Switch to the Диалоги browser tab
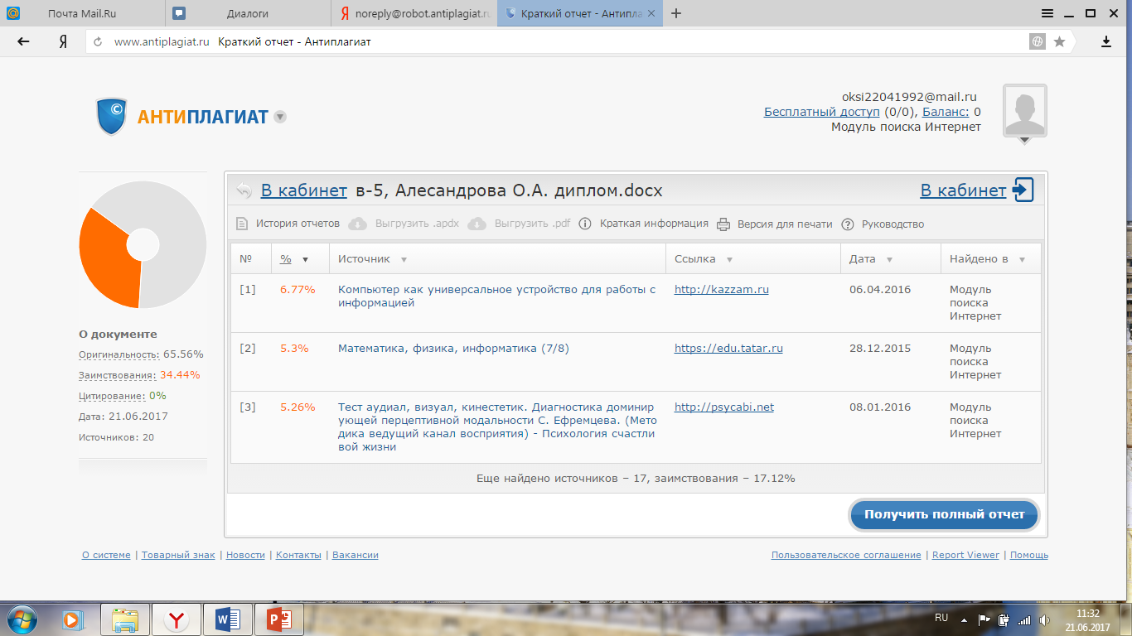The image size is (1132, 636). click(x=247, y=13)
